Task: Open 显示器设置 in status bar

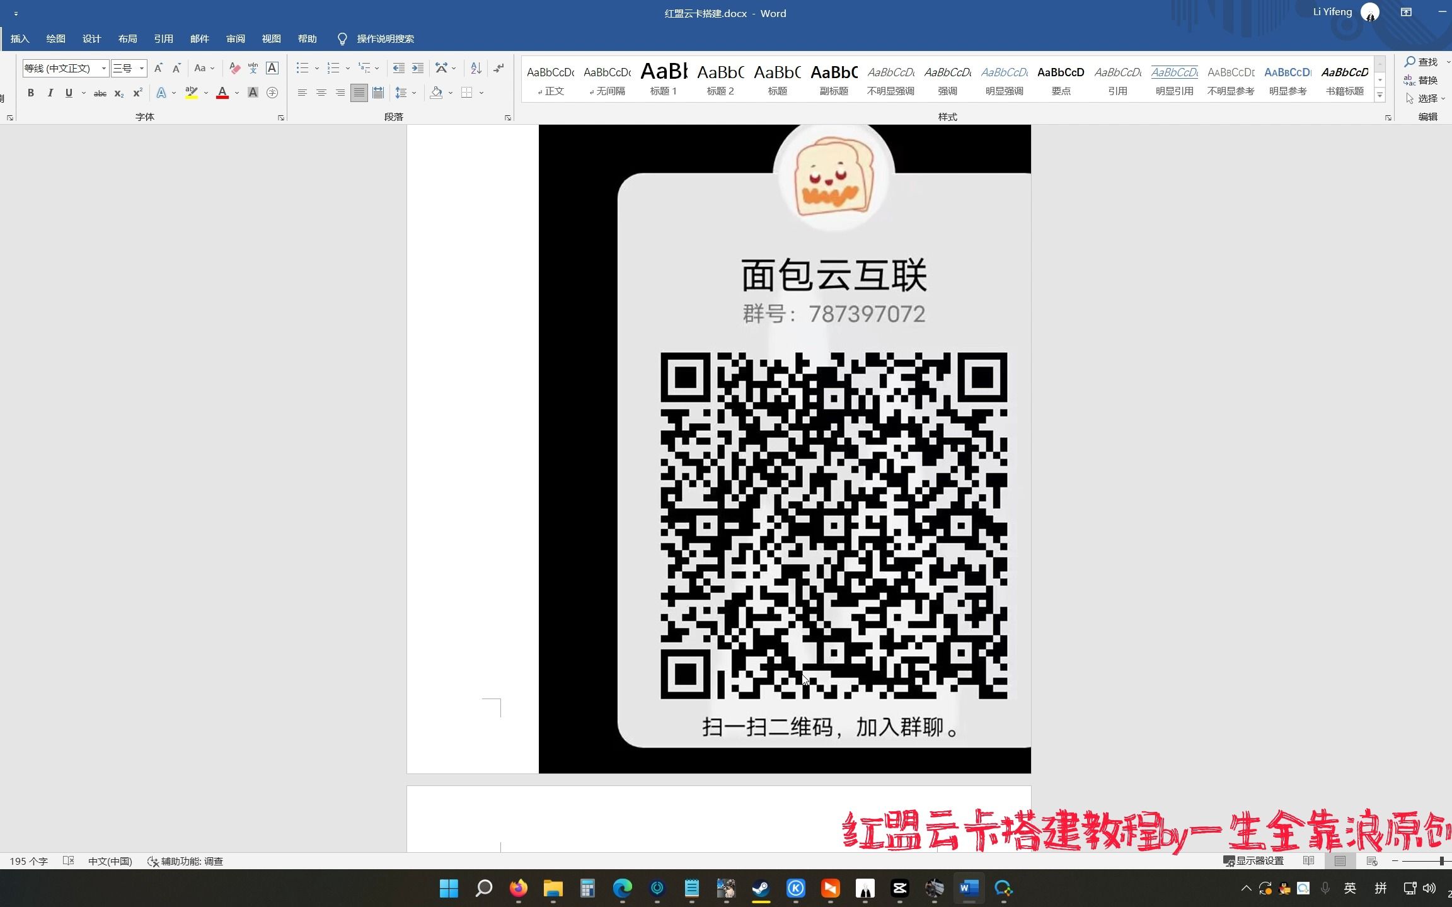Action: click(x=1253, y=861)
